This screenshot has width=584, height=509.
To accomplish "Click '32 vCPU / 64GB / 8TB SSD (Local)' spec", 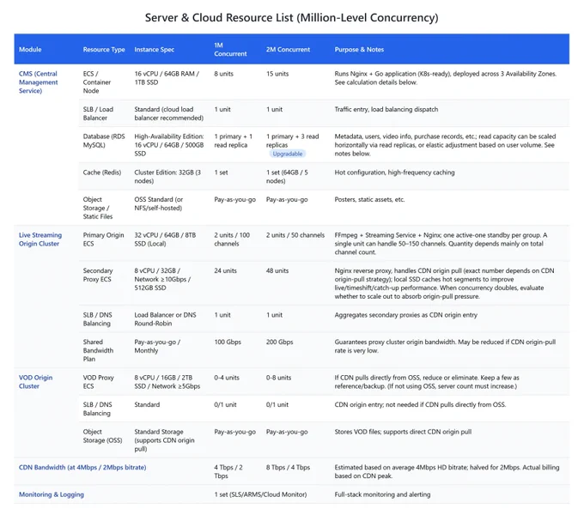I will (x=165, y=239).
